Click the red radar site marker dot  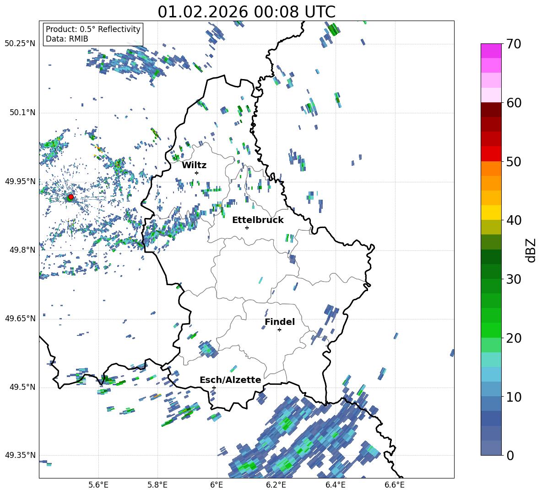pyautogui.click(x=70, y=197)
